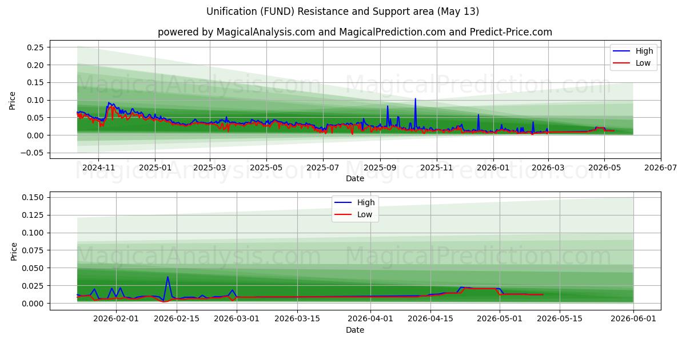The image size is (686, 343).
Task: Click the '0.10' y-axis label on top chart
Action: pos(35,100)
